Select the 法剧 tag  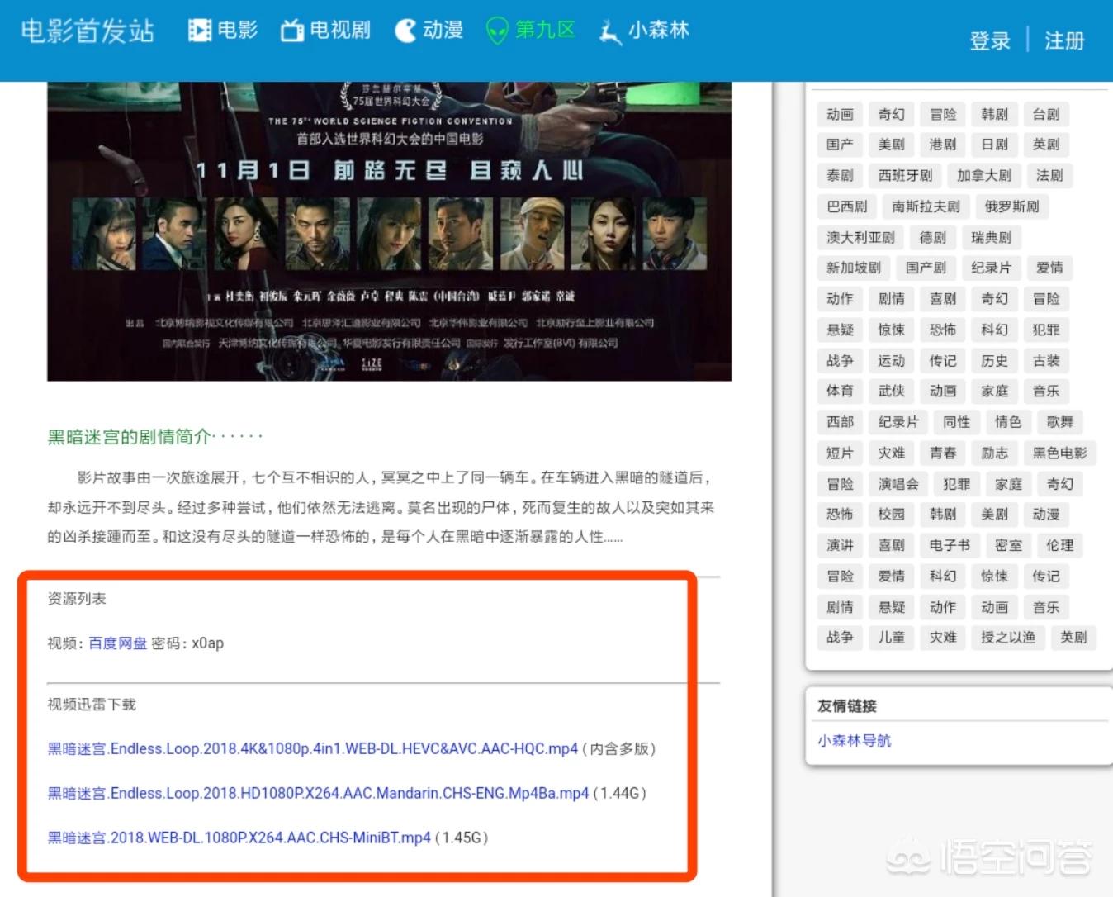(x=1049, y=175)
